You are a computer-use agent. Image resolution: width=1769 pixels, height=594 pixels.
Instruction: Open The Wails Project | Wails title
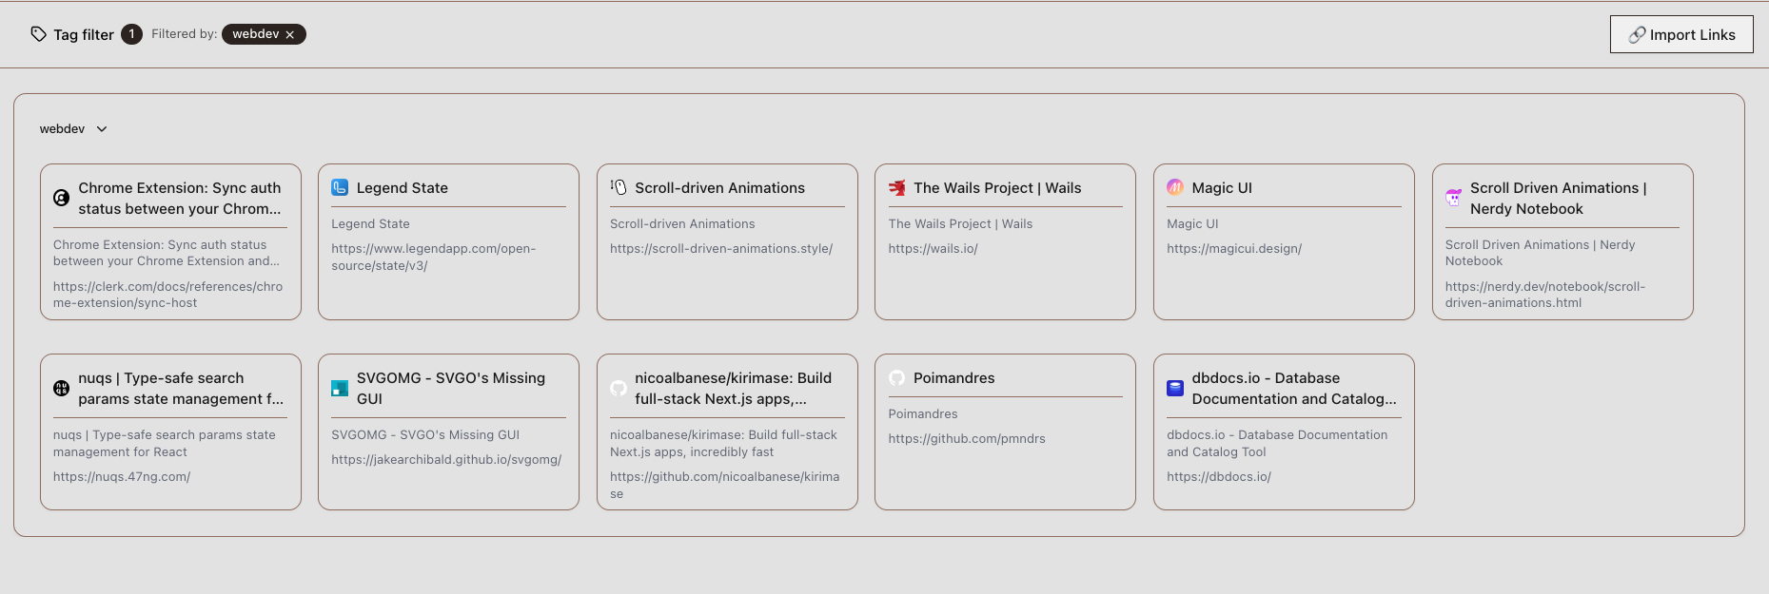click(x=997, y=188)
